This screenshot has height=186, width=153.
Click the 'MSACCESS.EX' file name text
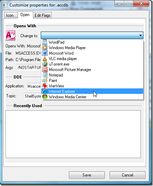28,53
